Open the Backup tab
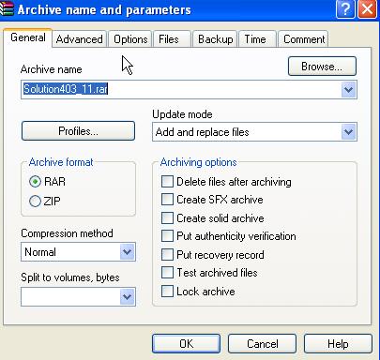Viewport: 380px width, 360px height. click(x=215, y=39)
